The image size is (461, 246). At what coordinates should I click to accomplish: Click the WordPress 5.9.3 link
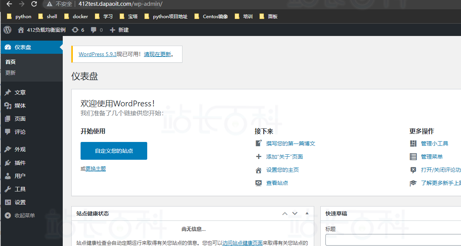pos(98,54)
